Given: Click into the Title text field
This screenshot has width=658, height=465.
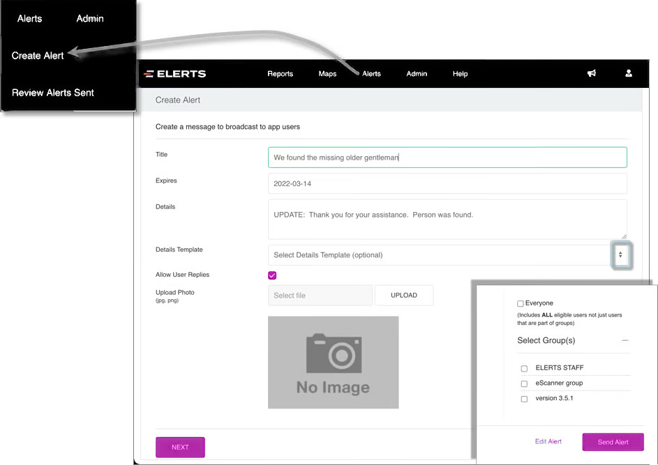Looking at the screenshot, I should (x=447, y=158).
